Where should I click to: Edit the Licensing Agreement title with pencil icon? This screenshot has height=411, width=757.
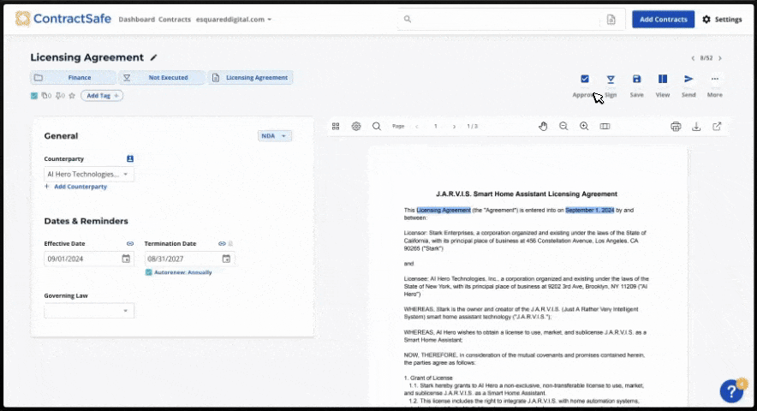point(153,57)
